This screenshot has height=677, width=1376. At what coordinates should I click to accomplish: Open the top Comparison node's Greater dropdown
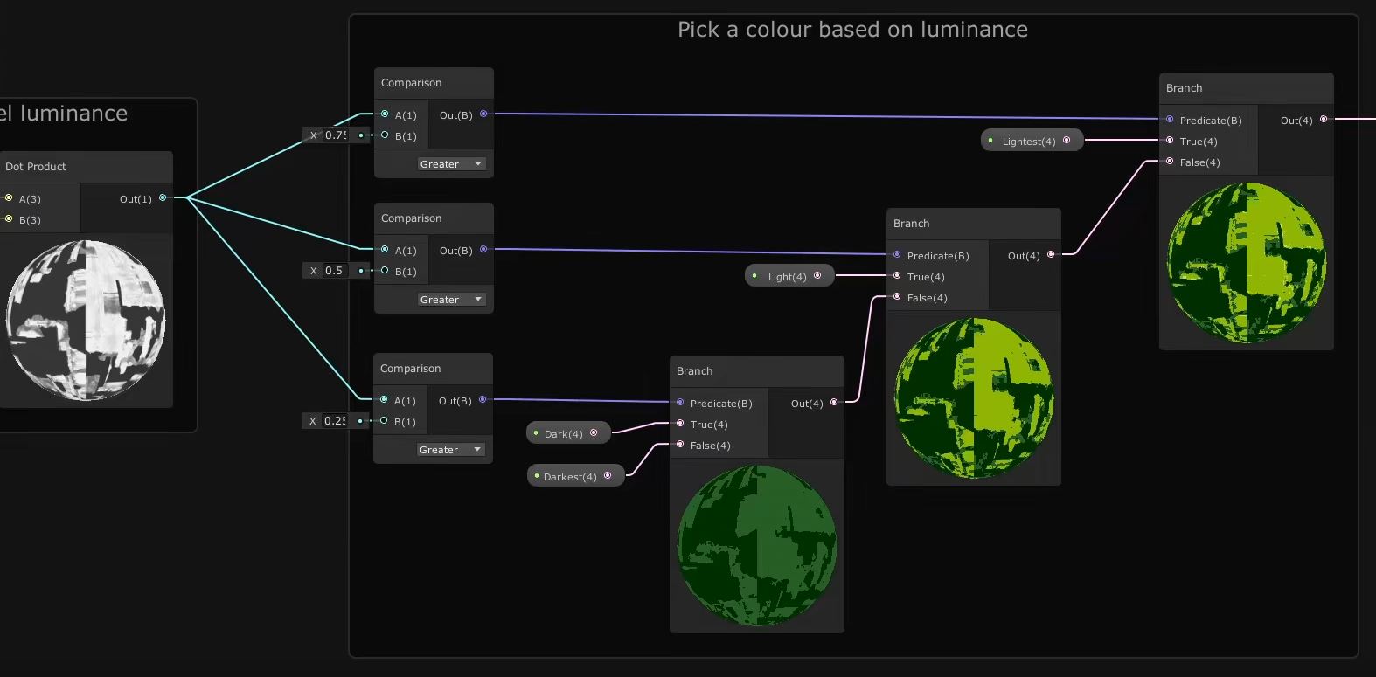pyautogui.click(x=450, y=164)
